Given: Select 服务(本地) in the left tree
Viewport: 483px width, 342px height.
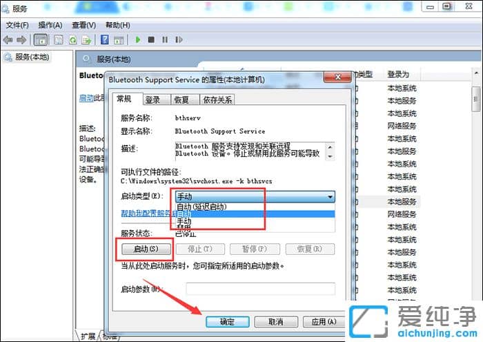Looking at the screenshot, I should click(x=32, y=57).
